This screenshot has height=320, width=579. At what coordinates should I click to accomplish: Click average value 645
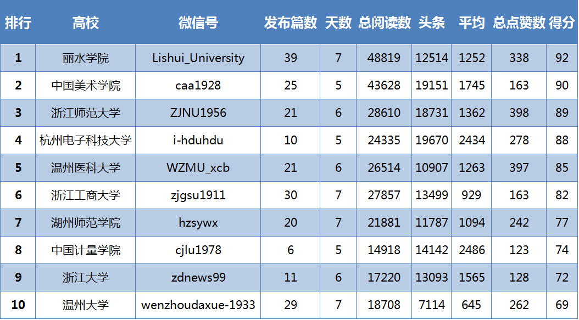point(471,305)
